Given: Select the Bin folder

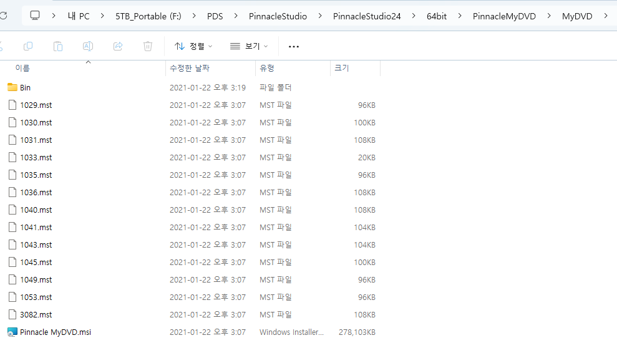Looking at the screenshot, I should [25, 87].
